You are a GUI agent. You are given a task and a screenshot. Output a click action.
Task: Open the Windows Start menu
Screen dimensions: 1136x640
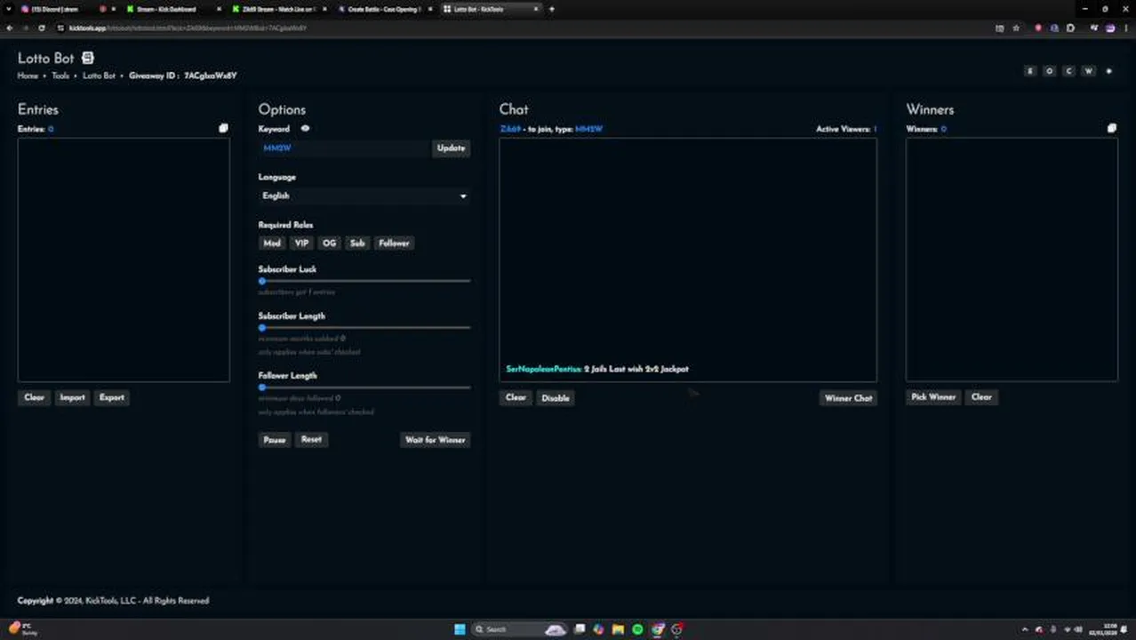pos(460,629)
